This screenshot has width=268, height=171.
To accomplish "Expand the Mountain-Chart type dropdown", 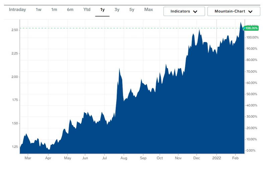I will click(233, 11).
